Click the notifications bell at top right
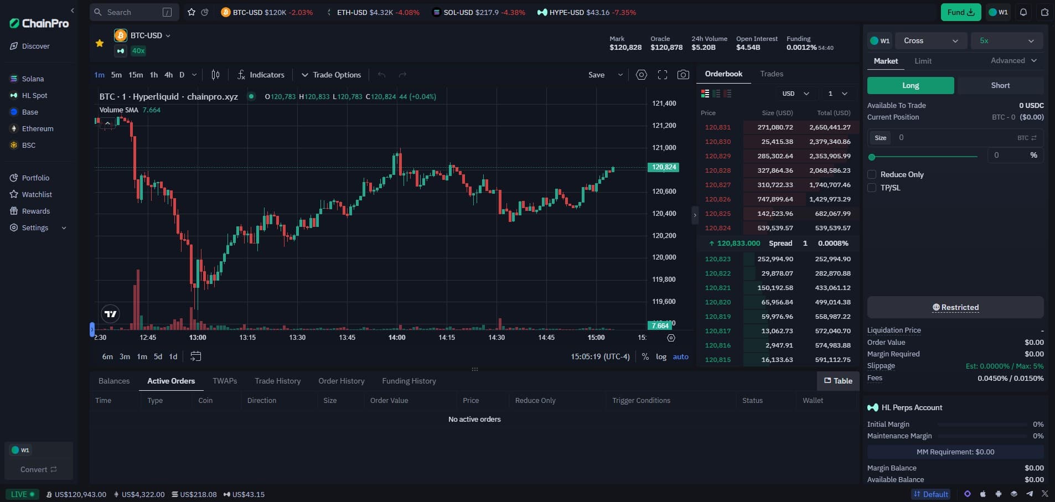 tap(1023, 12)
